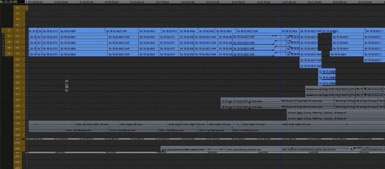The width and height of the screenshot is (385, 169).
Task: Select the stereo track A19 selector
Action: point(18,143)
